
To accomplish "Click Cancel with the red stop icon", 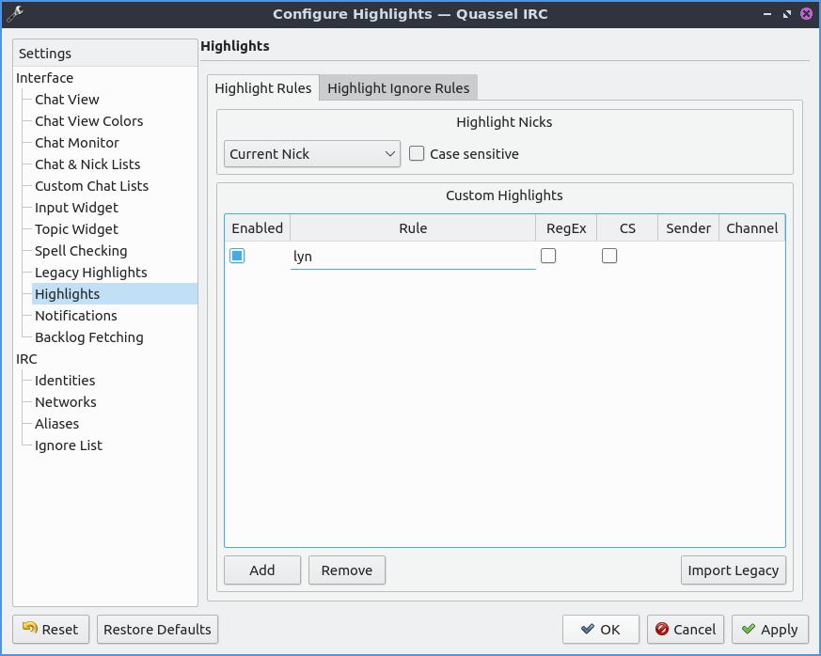I will click(x=686, y=630).
